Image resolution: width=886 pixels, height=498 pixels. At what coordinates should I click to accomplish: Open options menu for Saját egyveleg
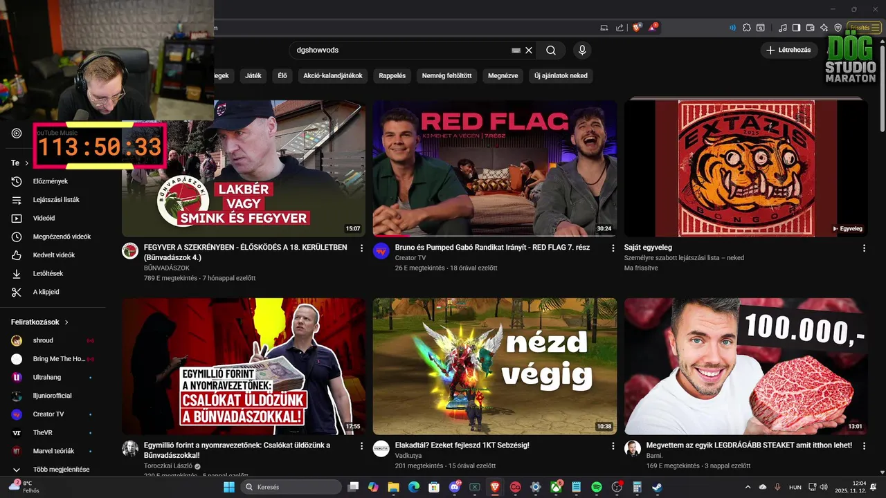click(864, 248)
